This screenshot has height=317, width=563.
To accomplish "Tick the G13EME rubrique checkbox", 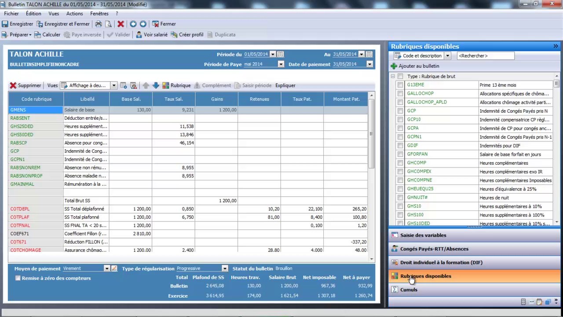I will click(x=400, y=85).
